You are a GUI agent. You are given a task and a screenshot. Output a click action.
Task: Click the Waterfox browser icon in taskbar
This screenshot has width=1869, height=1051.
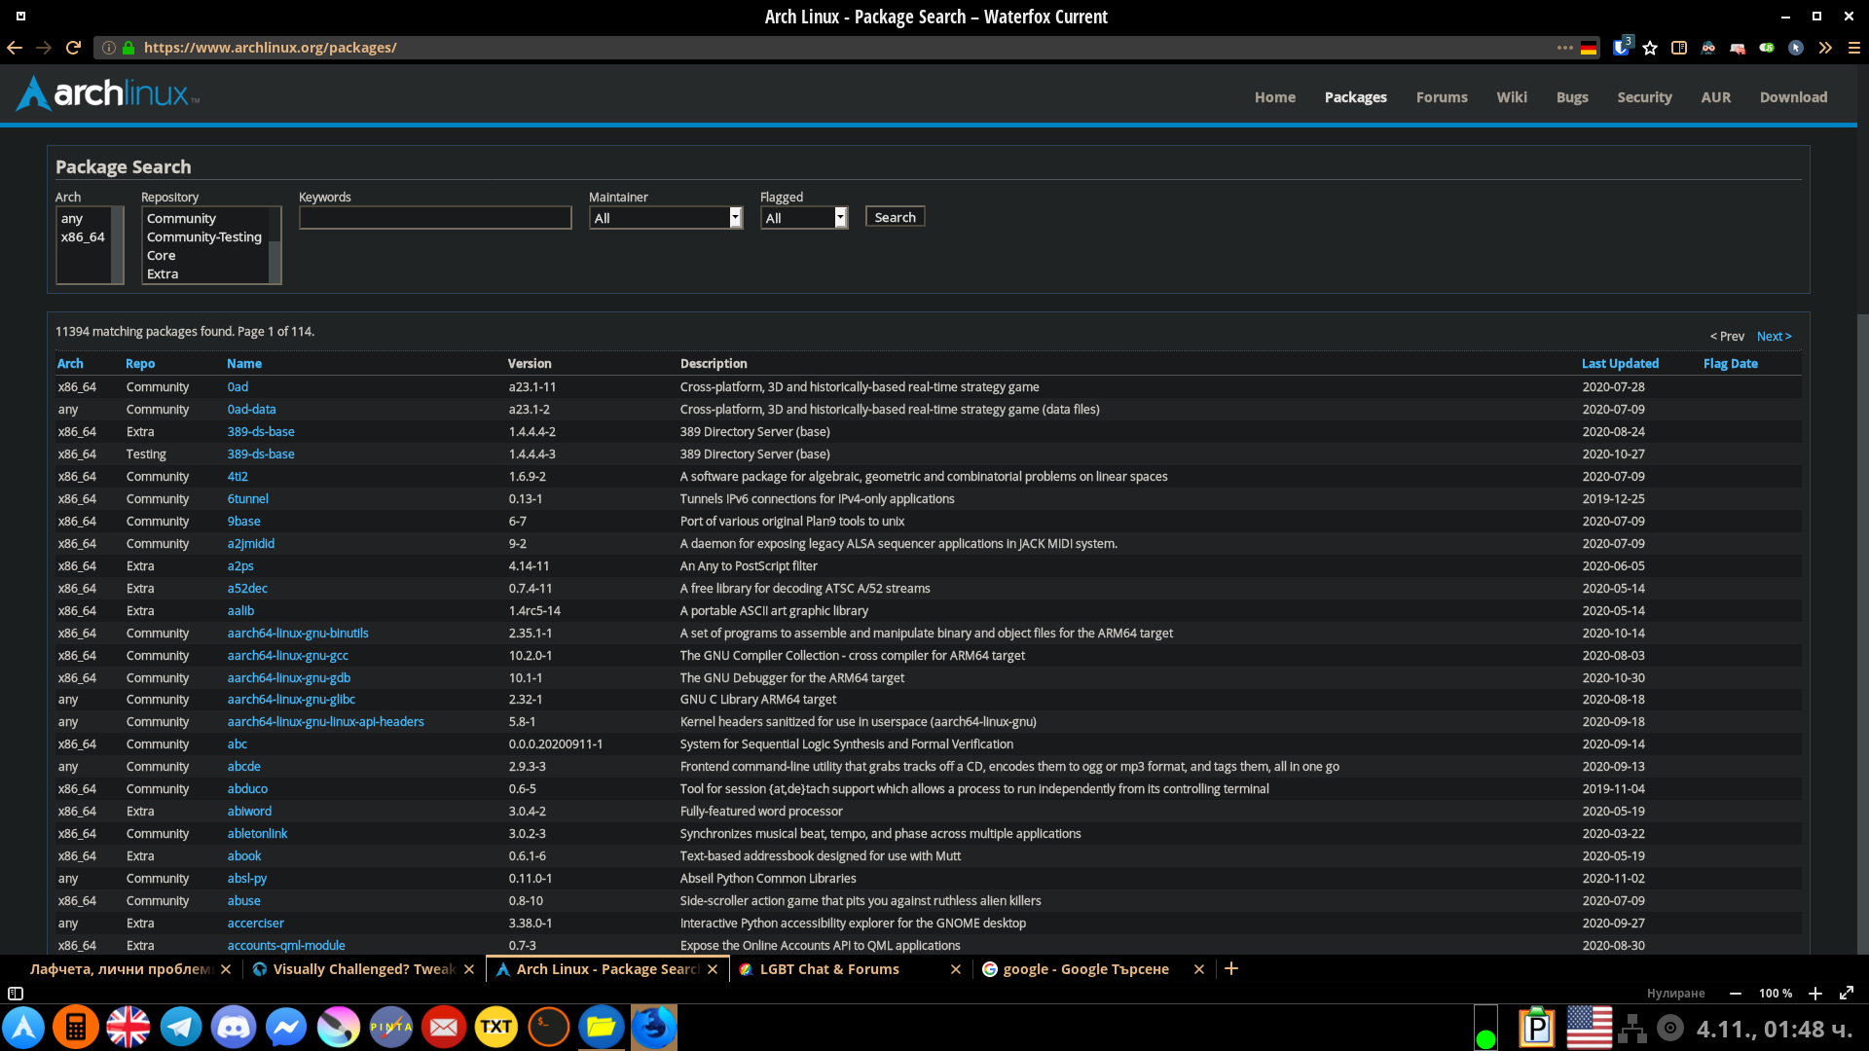(x=653, y=1027)
